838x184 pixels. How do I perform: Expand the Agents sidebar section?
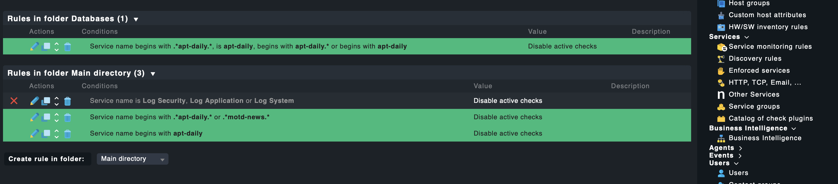pyautogui.click(x=740, y=148)
